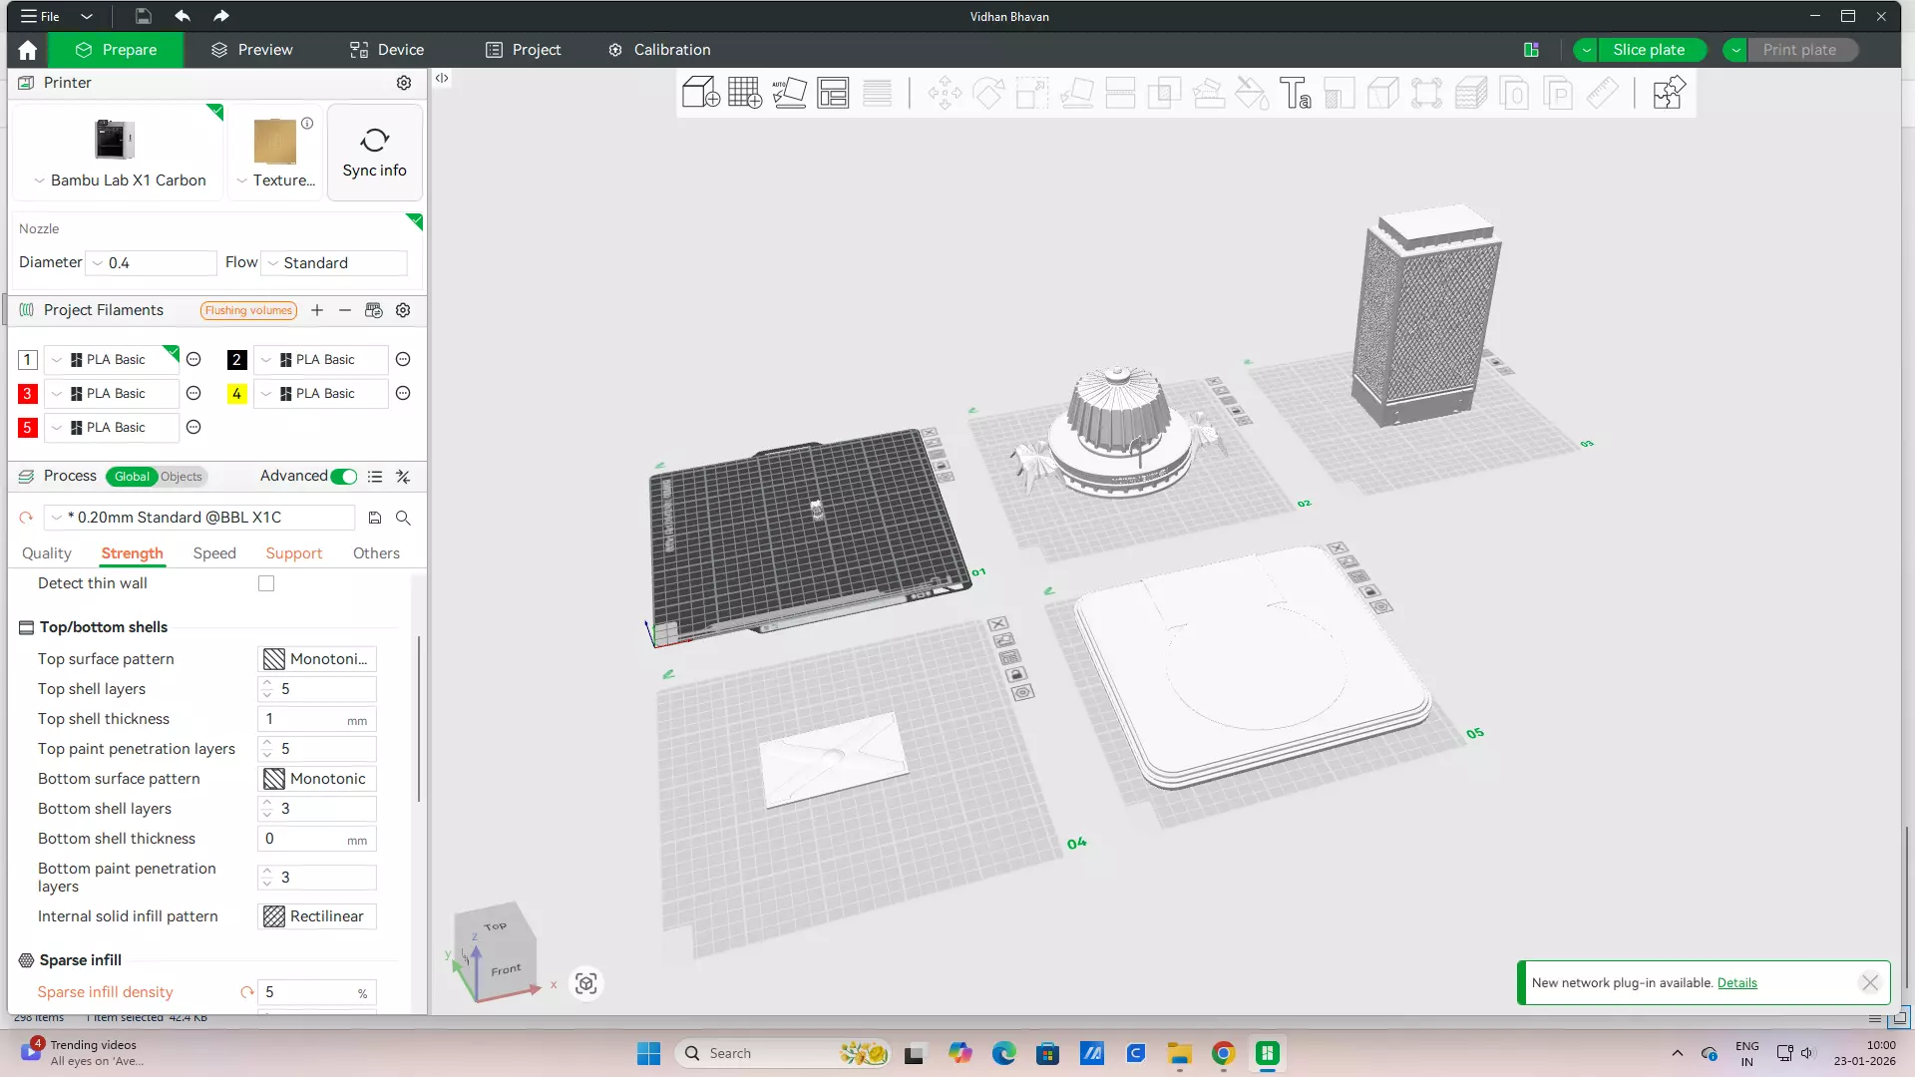Open the Assembly view icon
Image resolution: width=1915 pixels, height=1077 pixels.
(1668, 93)
